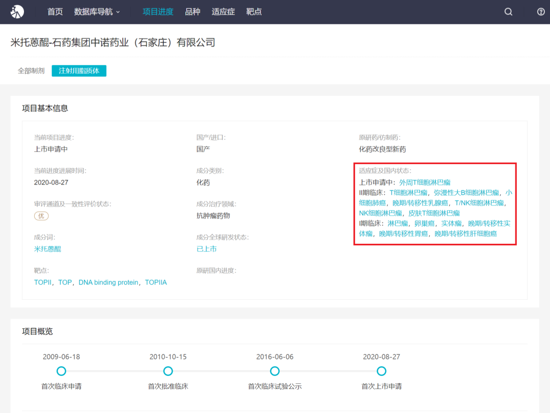550x413 pixels.
Task: Open the 晚期/转移性乳腺癌 indication link
Action: pyautogui.click(x=420, y=202)
